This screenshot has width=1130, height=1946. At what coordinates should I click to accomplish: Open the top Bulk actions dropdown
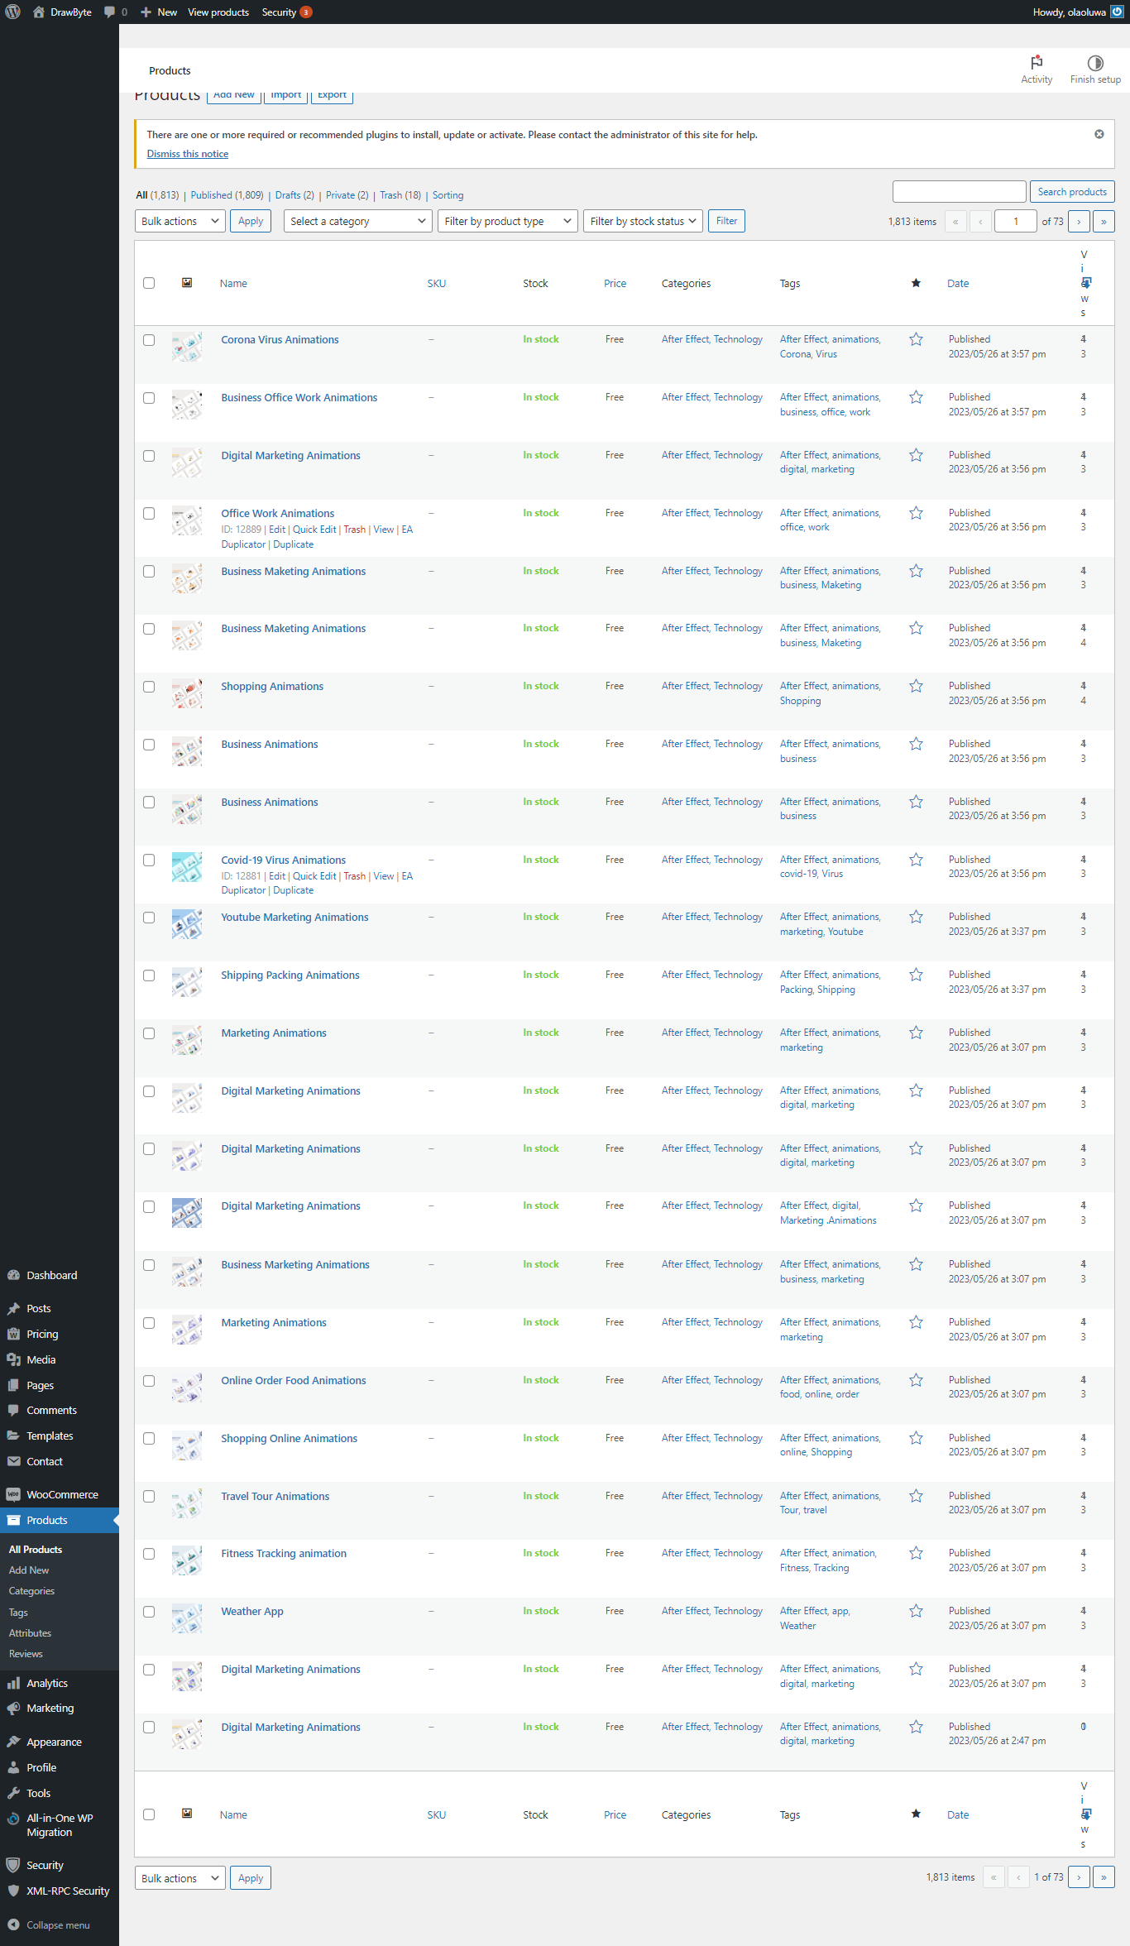(x=180, y=222)
